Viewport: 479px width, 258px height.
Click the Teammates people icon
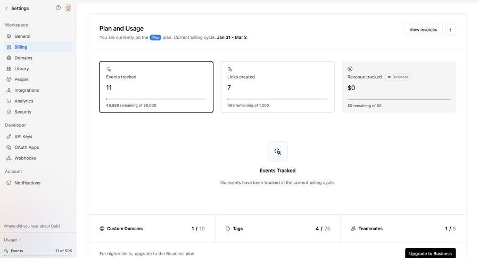(x=353, y=229)
